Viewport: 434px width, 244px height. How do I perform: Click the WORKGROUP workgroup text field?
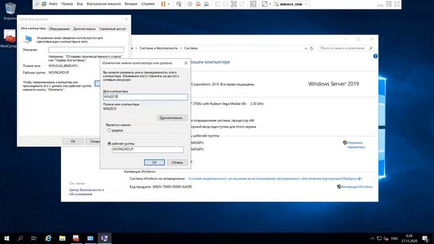[148, 149]
